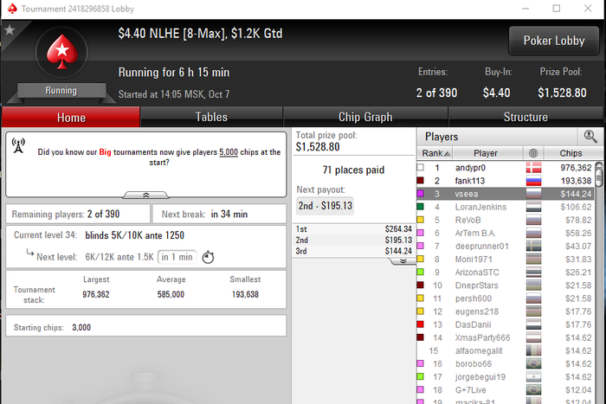Click the favorite star icon in corner

click(10, 29)
